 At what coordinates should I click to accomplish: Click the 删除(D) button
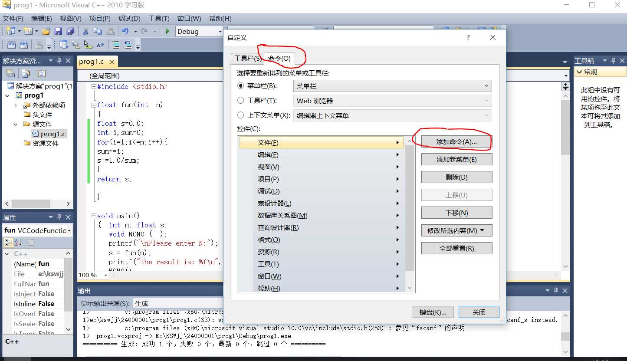click(x=456, y=177)
